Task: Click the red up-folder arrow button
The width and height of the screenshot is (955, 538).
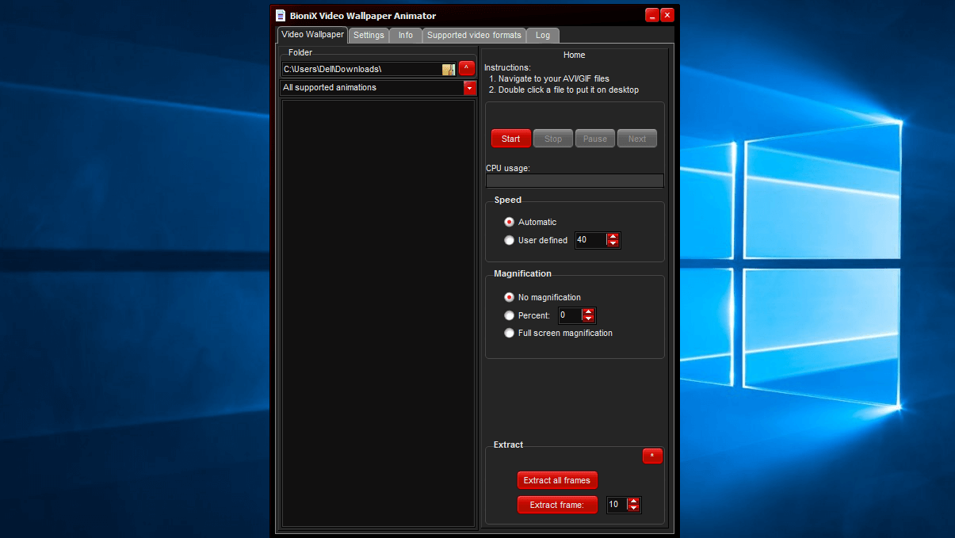Action: point(467,68)
